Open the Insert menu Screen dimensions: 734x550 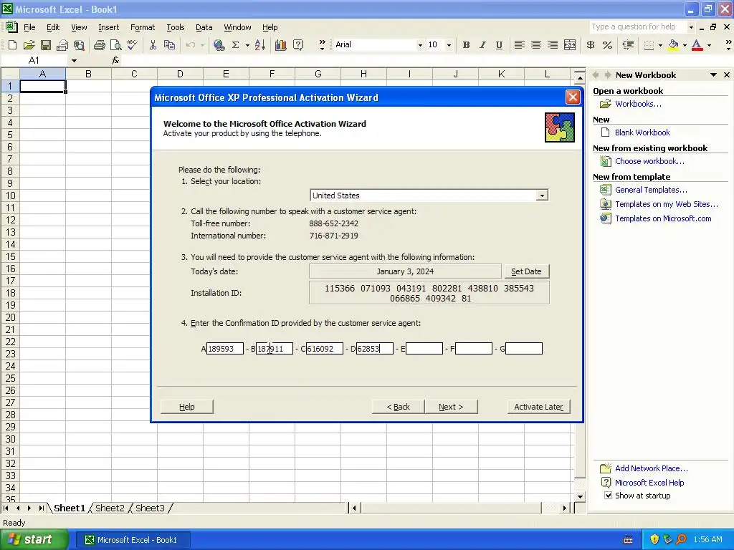click(109, 28)
